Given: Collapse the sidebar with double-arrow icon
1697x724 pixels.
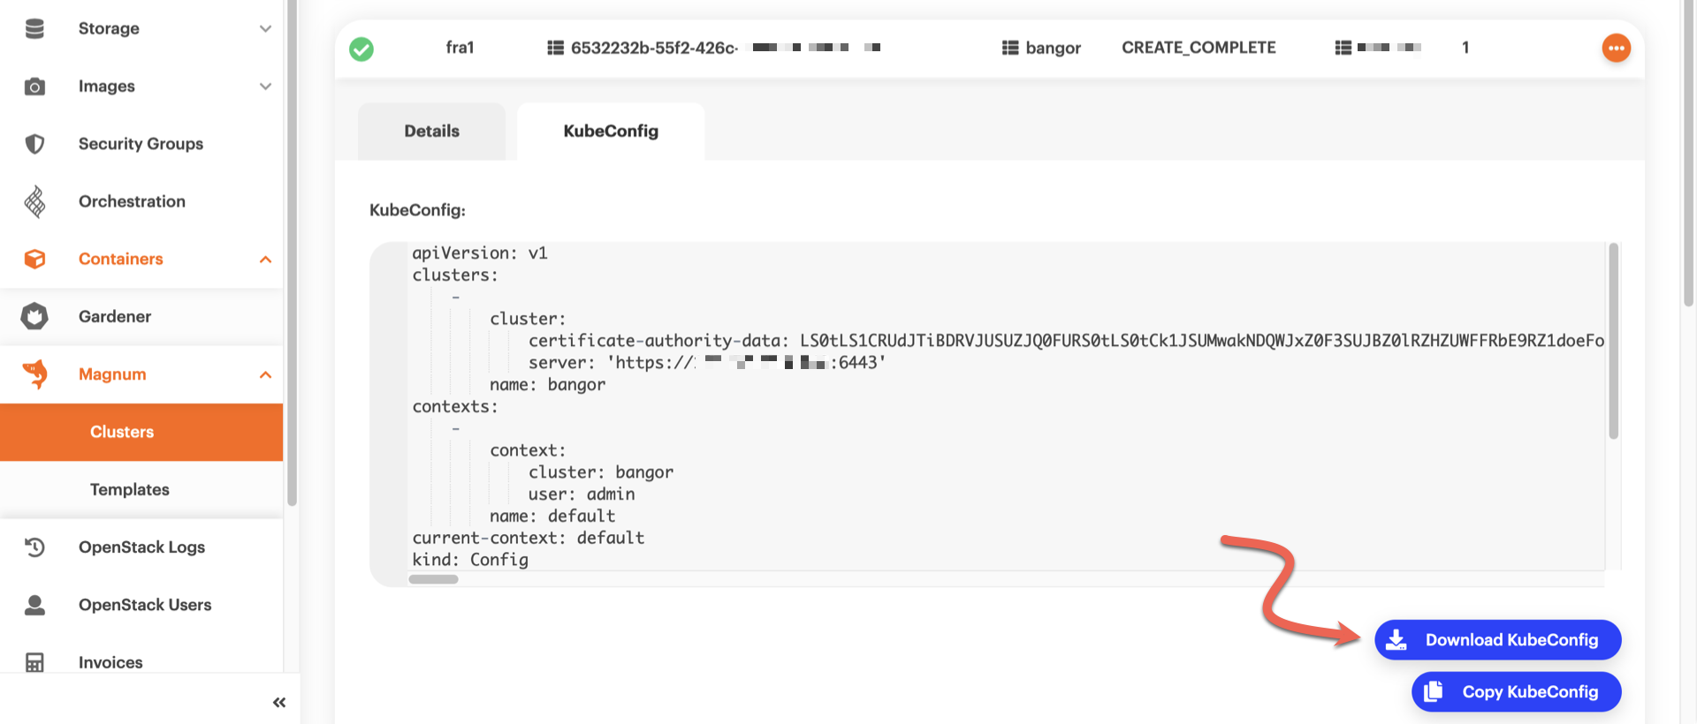Looking at the screenshot, I should (x=279, y=703).
